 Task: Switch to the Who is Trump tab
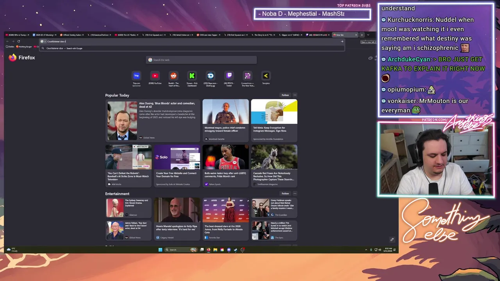click(17, 35)
